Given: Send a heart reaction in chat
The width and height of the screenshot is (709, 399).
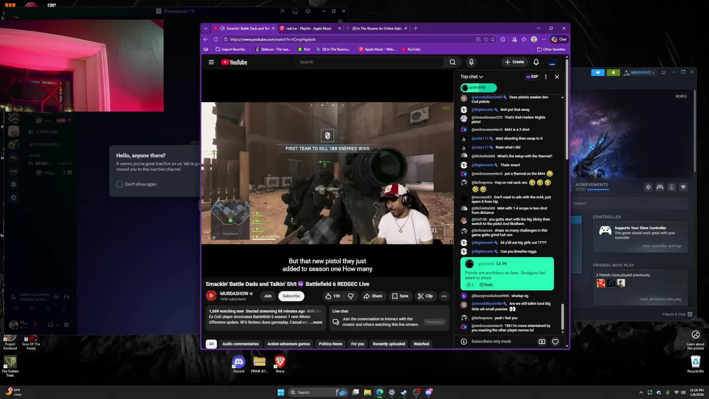Looking at the screenshot, I should (555, 341).
